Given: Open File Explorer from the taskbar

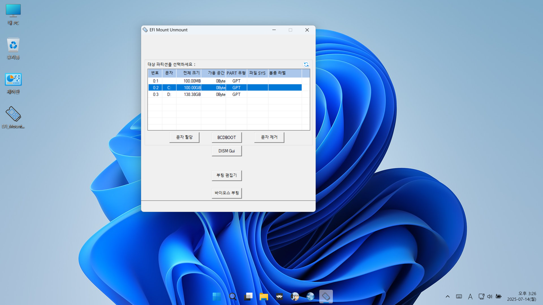Looking at the screenshot, I should coord(264,297).
